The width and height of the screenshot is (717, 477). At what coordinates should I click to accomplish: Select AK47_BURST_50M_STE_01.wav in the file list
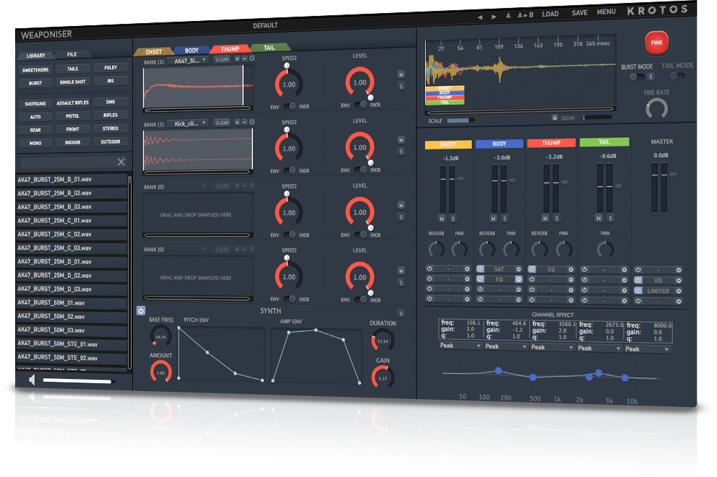(x=72, y=343)
